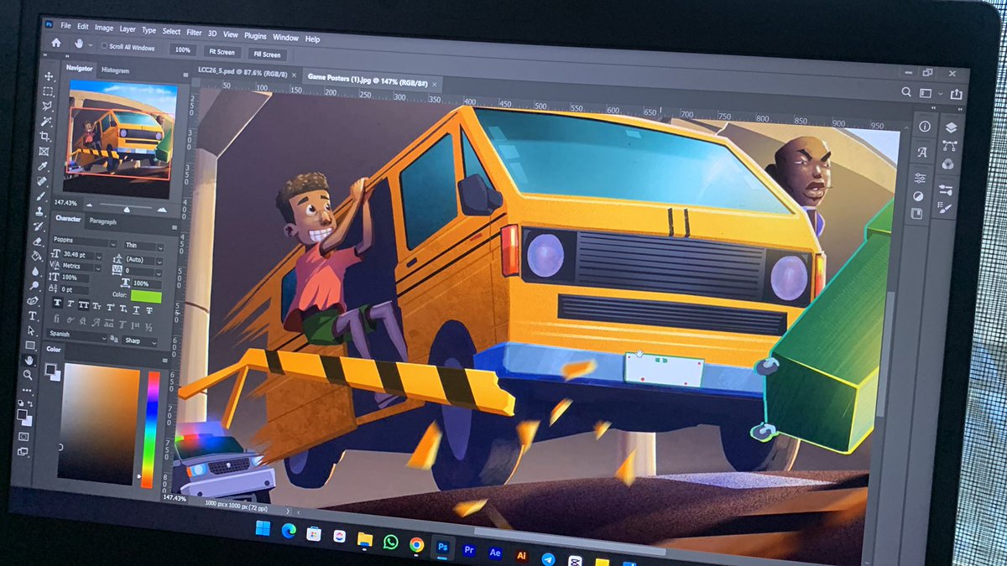Open the Filter menu

coord(194,32)
